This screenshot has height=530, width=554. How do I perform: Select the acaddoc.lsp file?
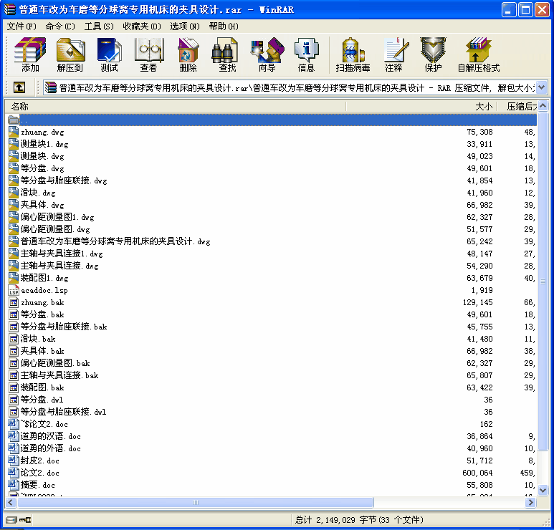pos(44,290)
